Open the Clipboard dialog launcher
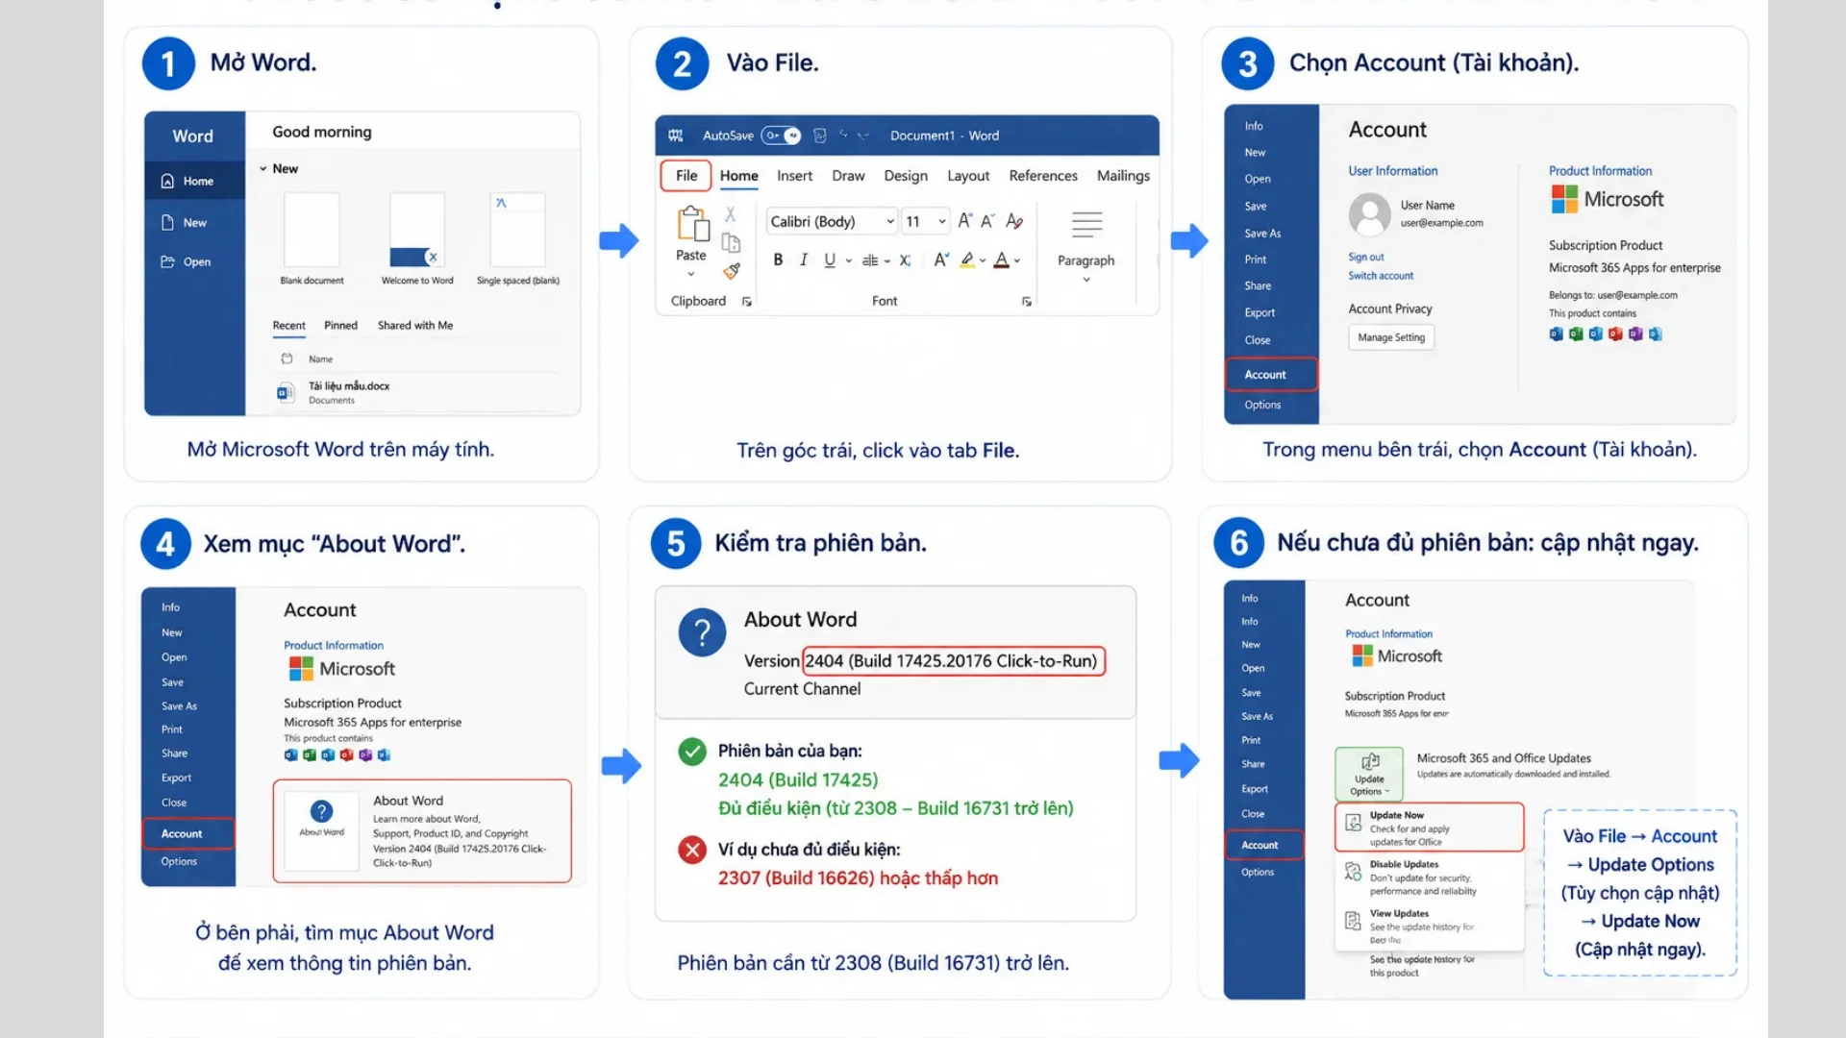Screen dimensions: 1846x1038 click(x=747, y=302)
